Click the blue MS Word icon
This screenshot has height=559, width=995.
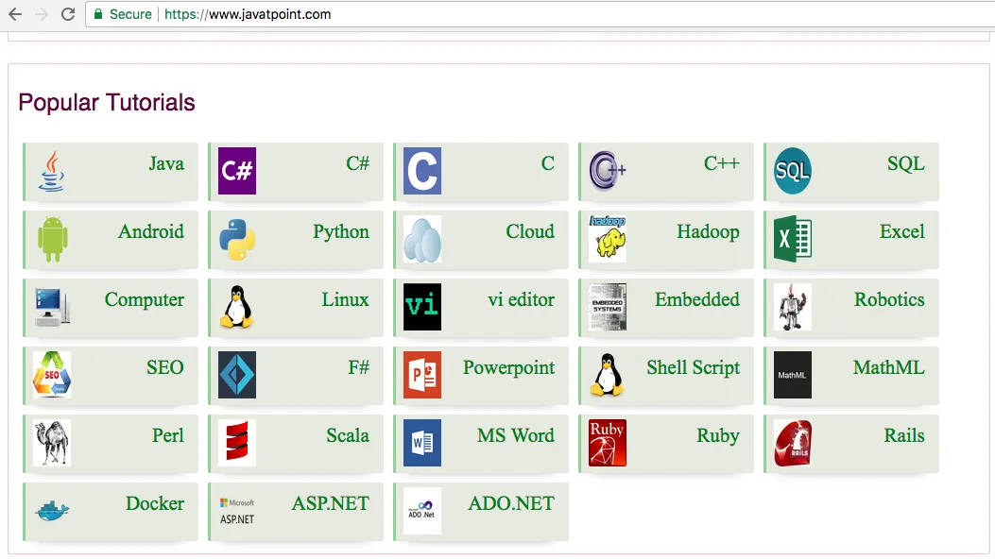click(422, 442)
